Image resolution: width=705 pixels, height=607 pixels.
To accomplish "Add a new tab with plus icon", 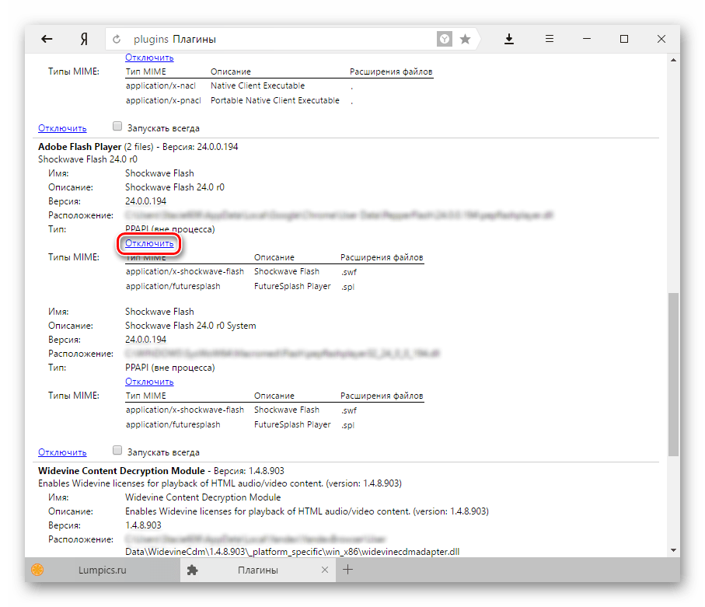I will [x=348, y=570].
